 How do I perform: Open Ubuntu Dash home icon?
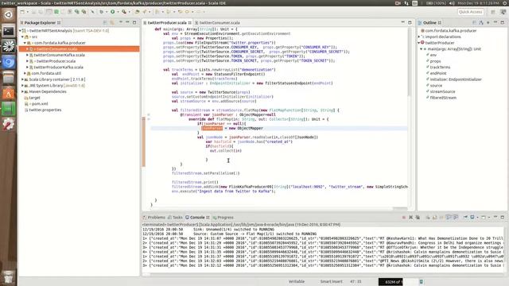pos(9,14)
